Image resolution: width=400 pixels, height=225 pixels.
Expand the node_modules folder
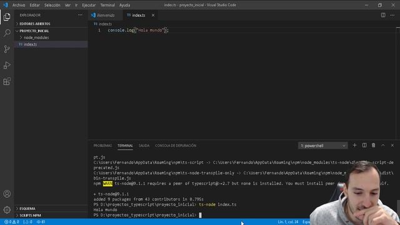coord(36,37)
